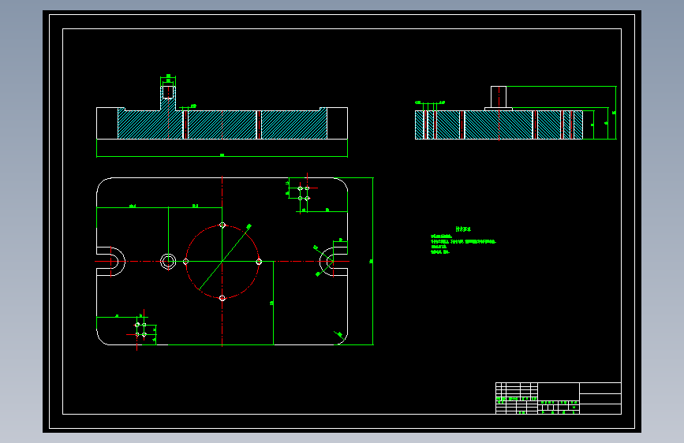Pick the rightmost hole on bolt circle

259,262
